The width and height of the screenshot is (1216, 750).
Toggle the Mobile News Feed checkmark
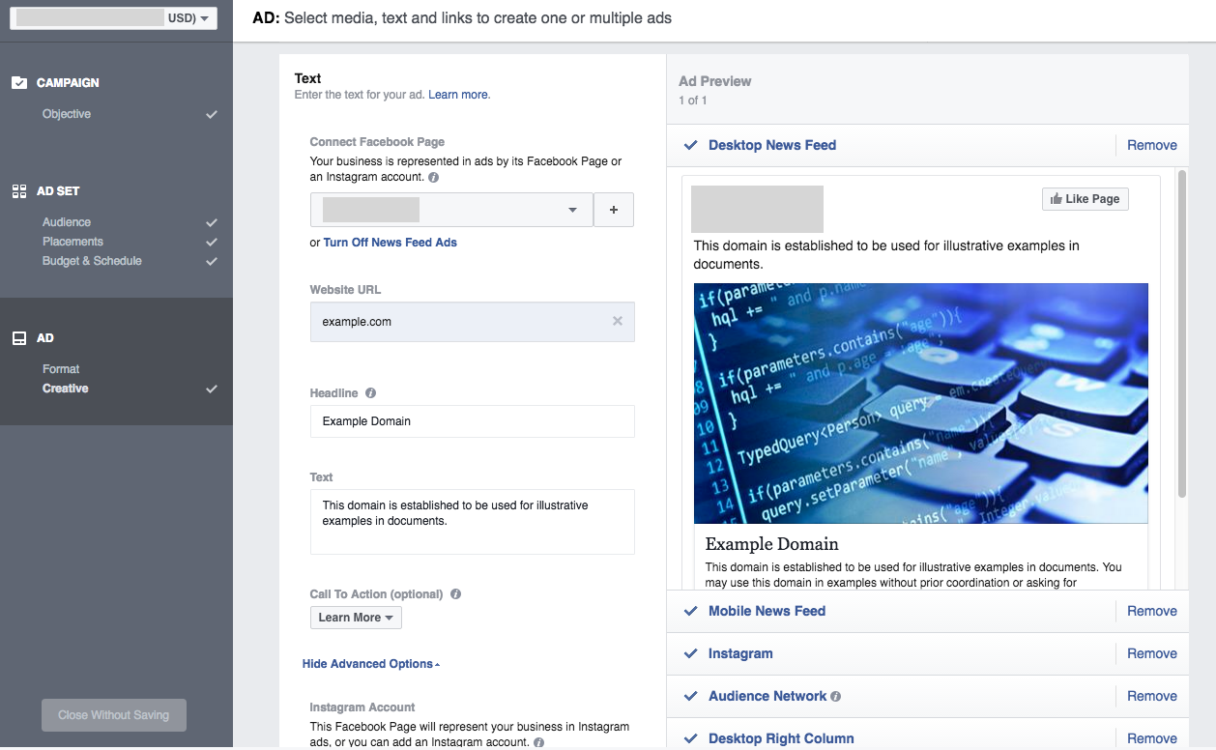pyautogui.click(x=689, y=611)
